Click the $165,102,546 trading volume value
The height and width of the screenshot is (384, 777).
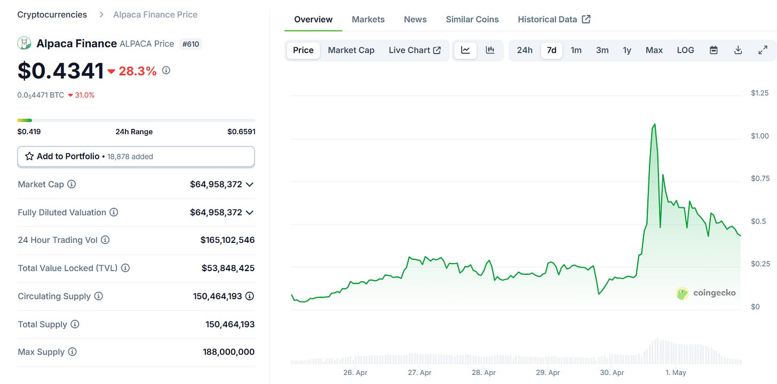227,240
